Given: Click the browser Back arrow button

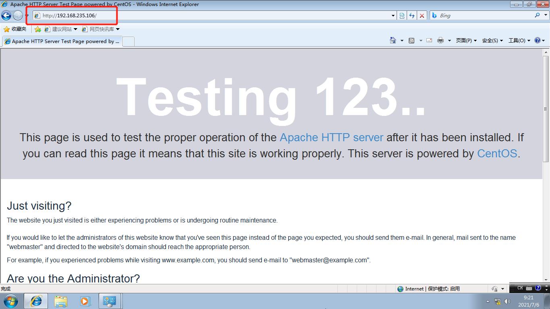Looking at the screenshot, I should coord(6,15).
